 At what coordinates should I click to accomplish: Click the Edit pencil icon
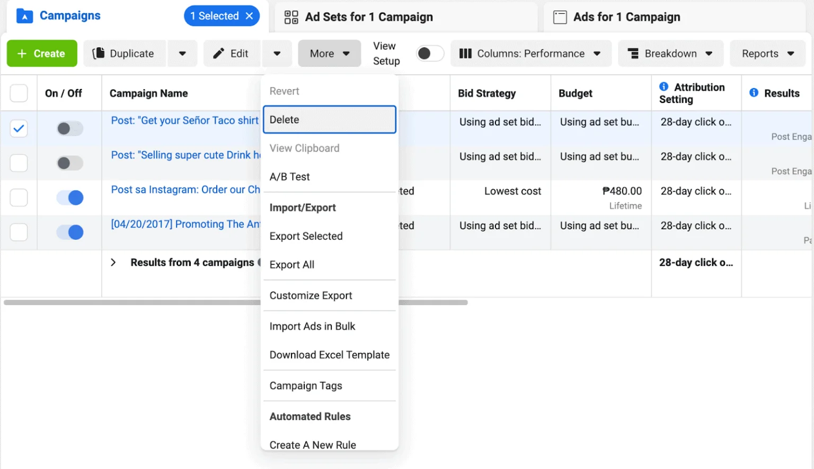coord(218,54)
